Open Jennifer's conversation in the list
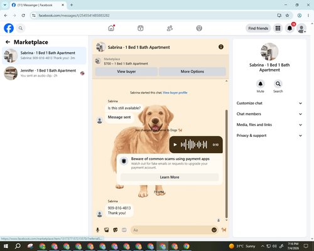Image resolution: width=314 pixels, height=251 pixels. pos(44,73)
